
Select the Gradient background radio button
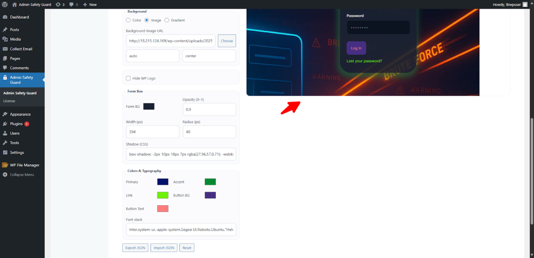(x=166, y=20)
